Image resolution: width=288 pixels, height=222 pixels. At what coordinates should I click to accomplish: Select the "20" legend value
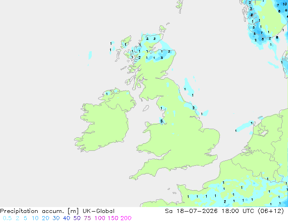click(x=45, y=218)
